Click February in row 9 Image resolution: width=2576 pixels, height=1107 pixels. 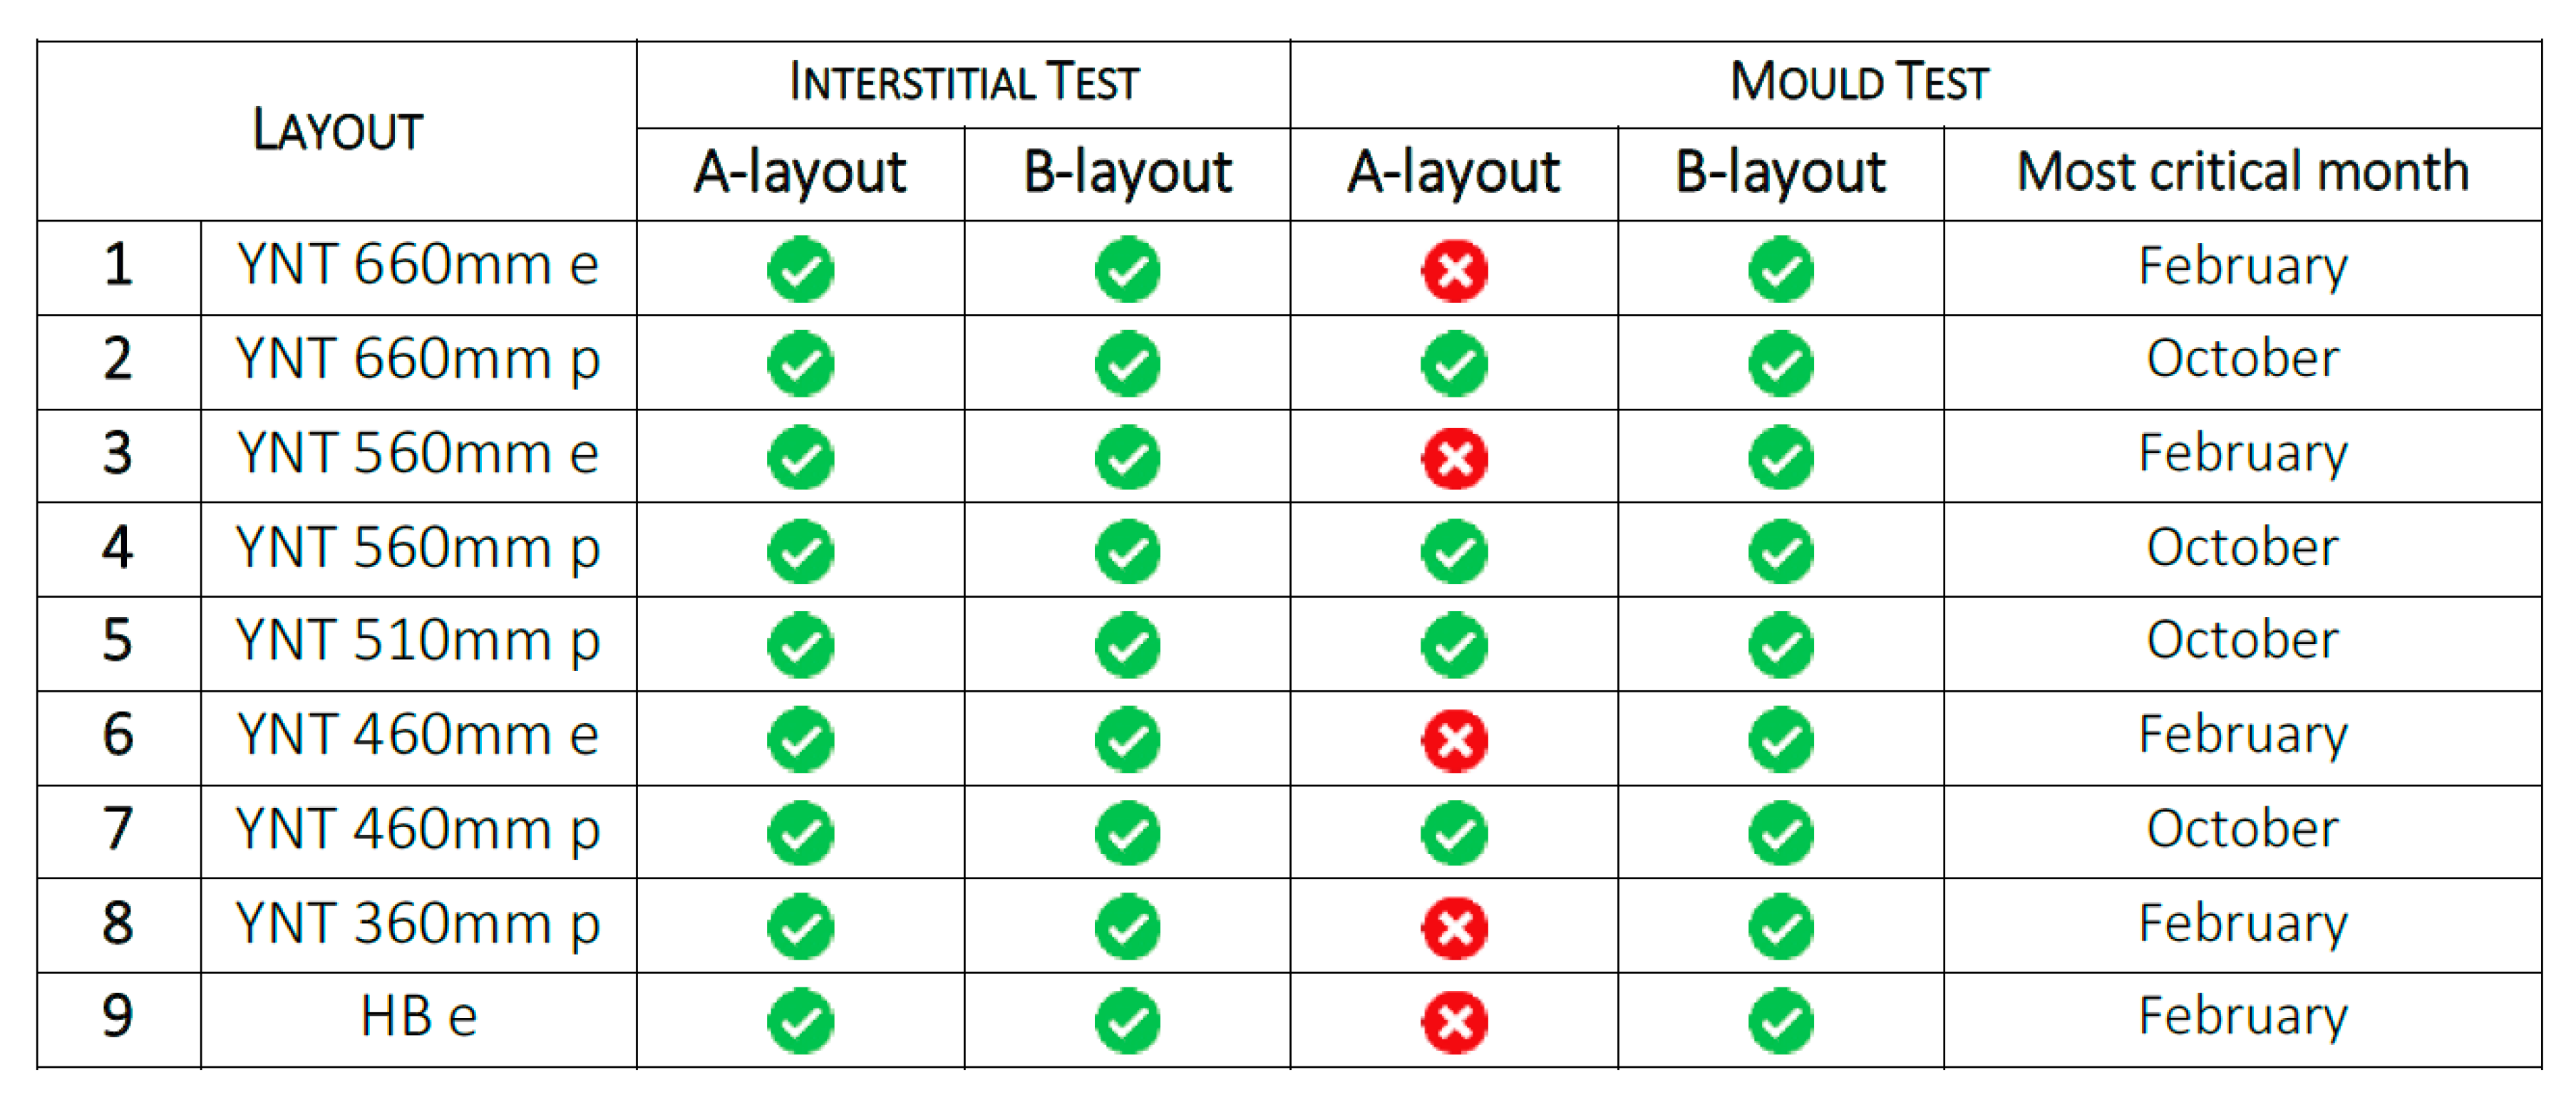pos(2242,1017)
